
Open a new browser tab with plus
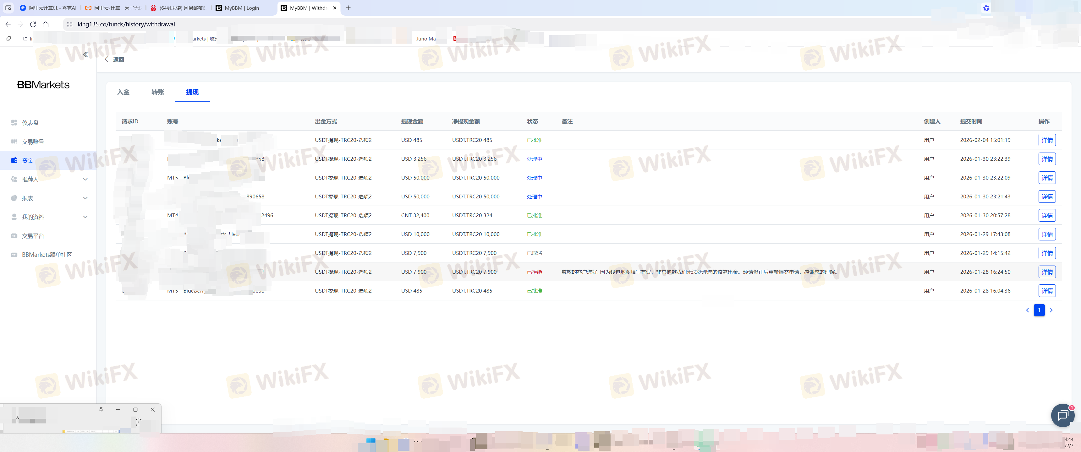click(x=348, y=8)
